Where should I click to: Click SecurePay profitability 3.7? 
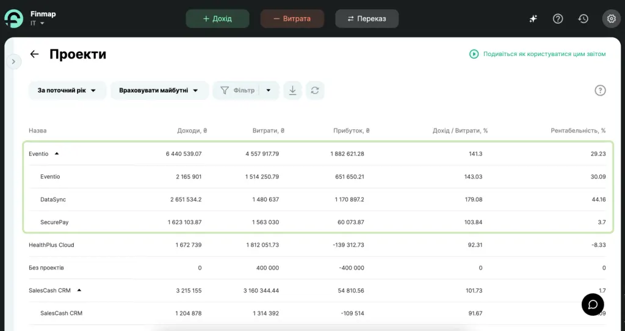tap(602, 222)
